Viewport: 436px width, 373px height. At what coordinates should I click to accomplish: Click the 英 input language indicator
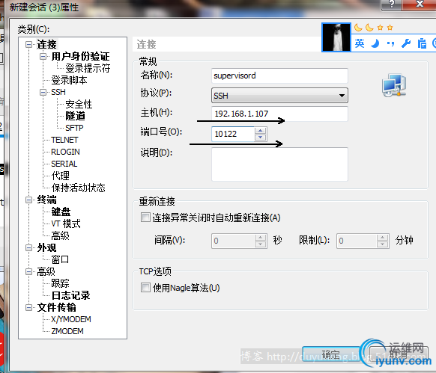click(360, 43)
